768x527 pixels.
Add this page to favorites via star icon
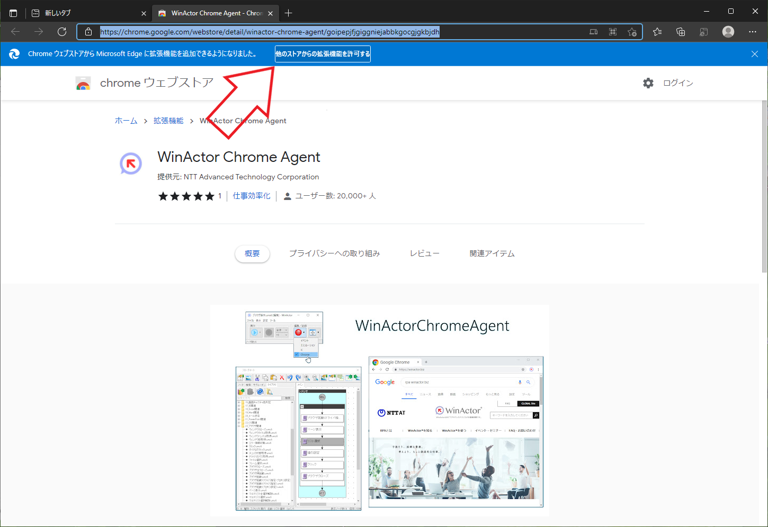(632, 32)
